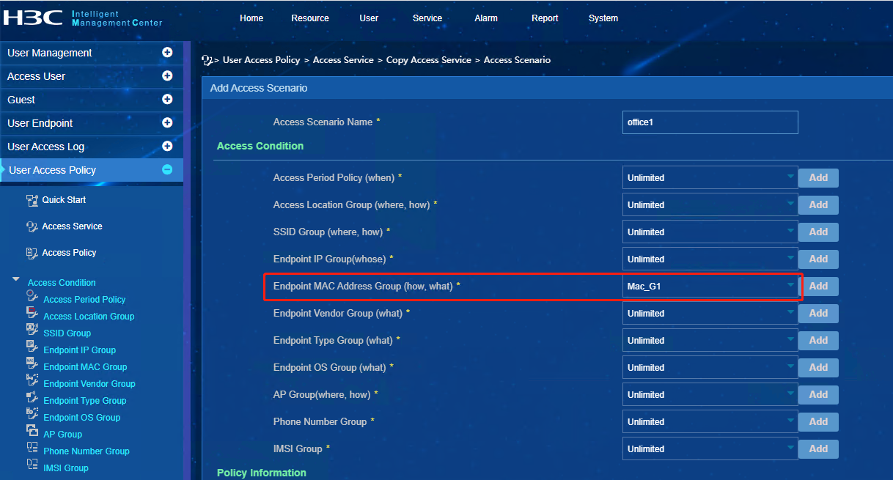Click Add next to Endpoint Vendor Group
Viewport: 893px width, 480px height.
818,314
